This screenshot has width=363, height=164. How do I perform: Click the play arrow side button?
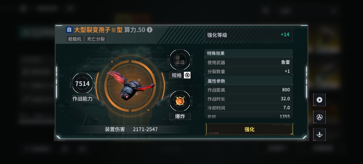coord(320,100)
